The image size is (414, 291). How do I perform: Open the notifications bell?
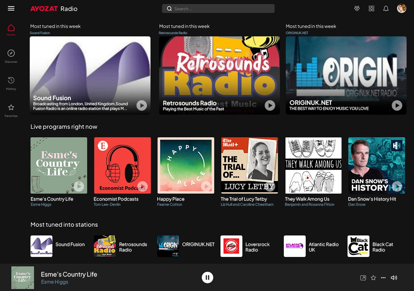pos(386,9)
